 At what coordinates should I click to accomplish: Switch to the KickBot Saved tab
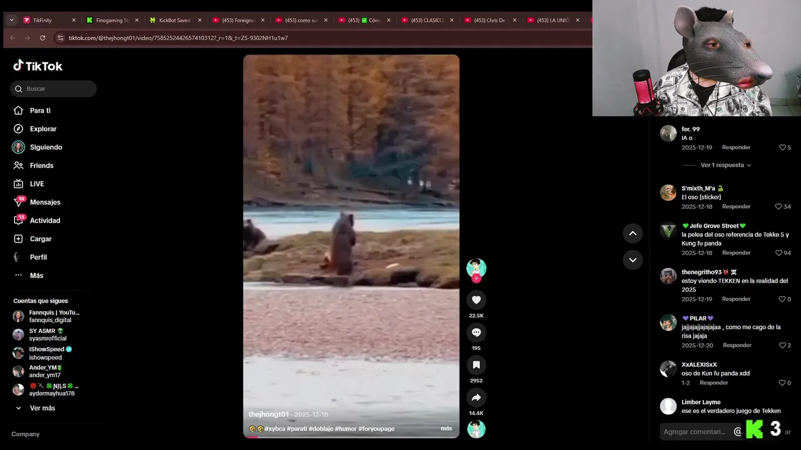pos(175,20)
